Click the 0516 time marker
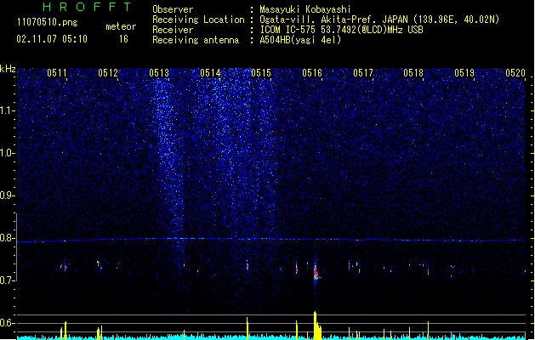This screenshot has width=535, height=340. [312, 73]
